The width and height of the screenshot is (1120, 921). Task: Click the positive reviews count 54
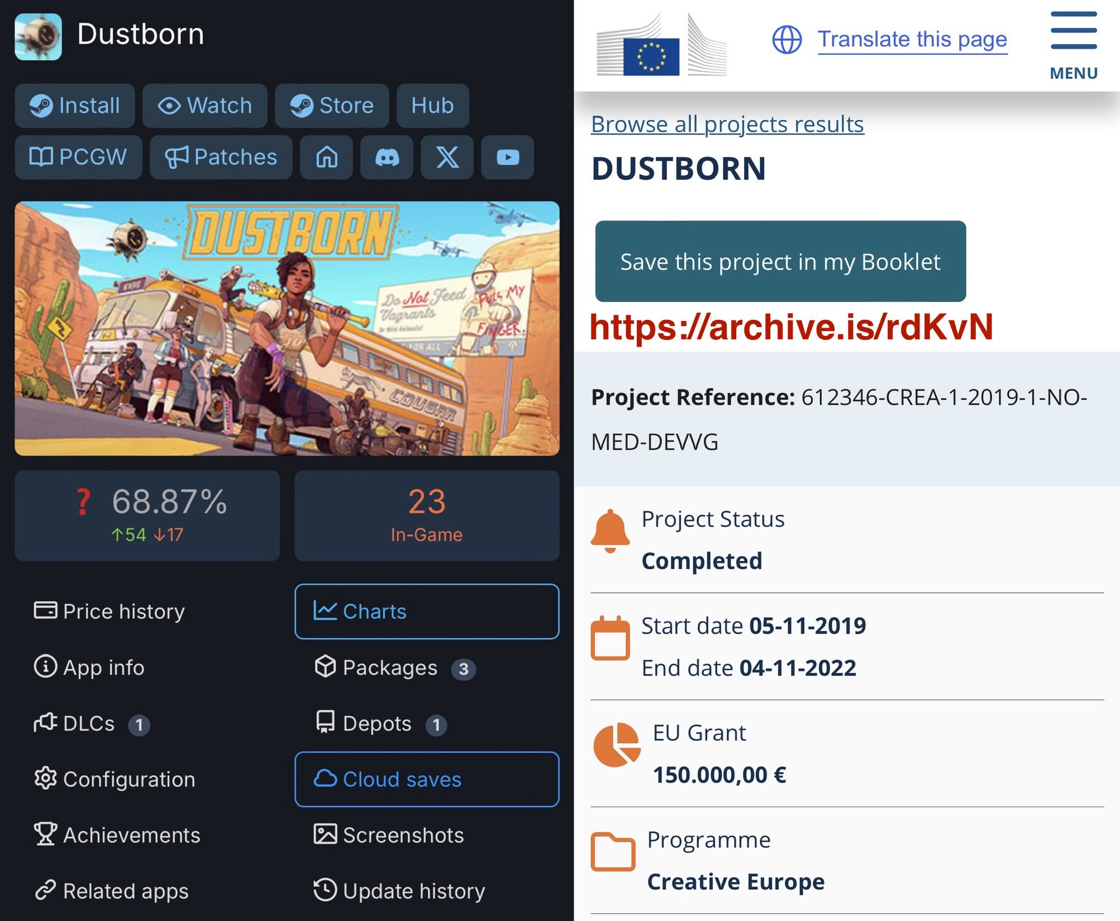[129, 535]
